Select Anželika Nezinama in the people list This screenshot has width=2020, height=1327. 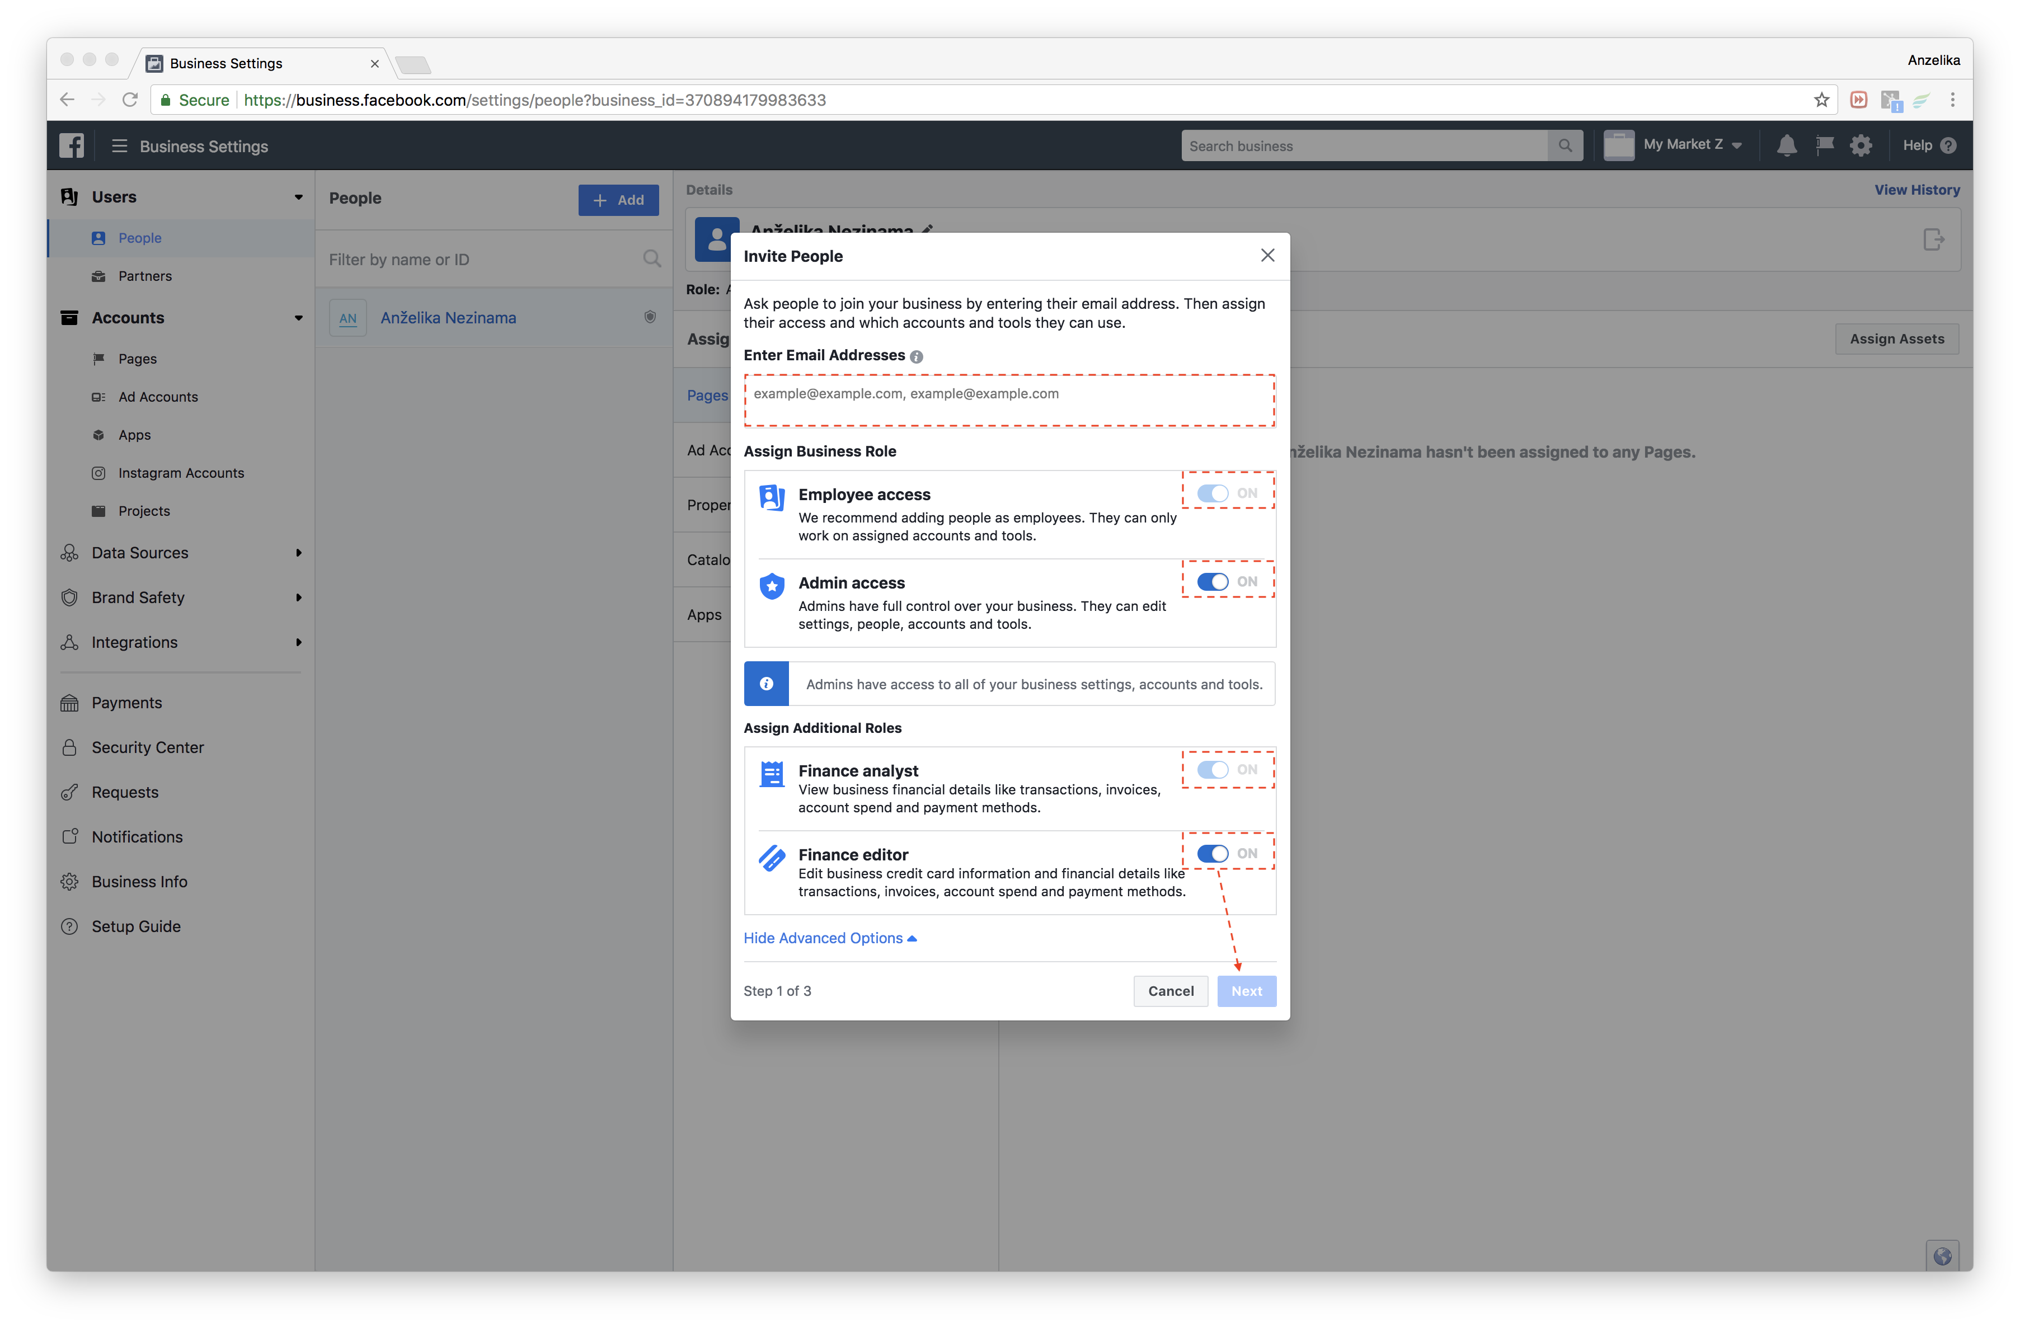click(494, 317)
